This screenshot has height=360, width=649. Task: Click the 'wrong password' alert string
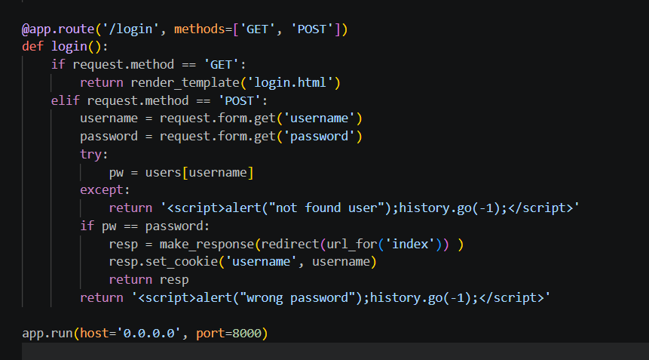298,298
